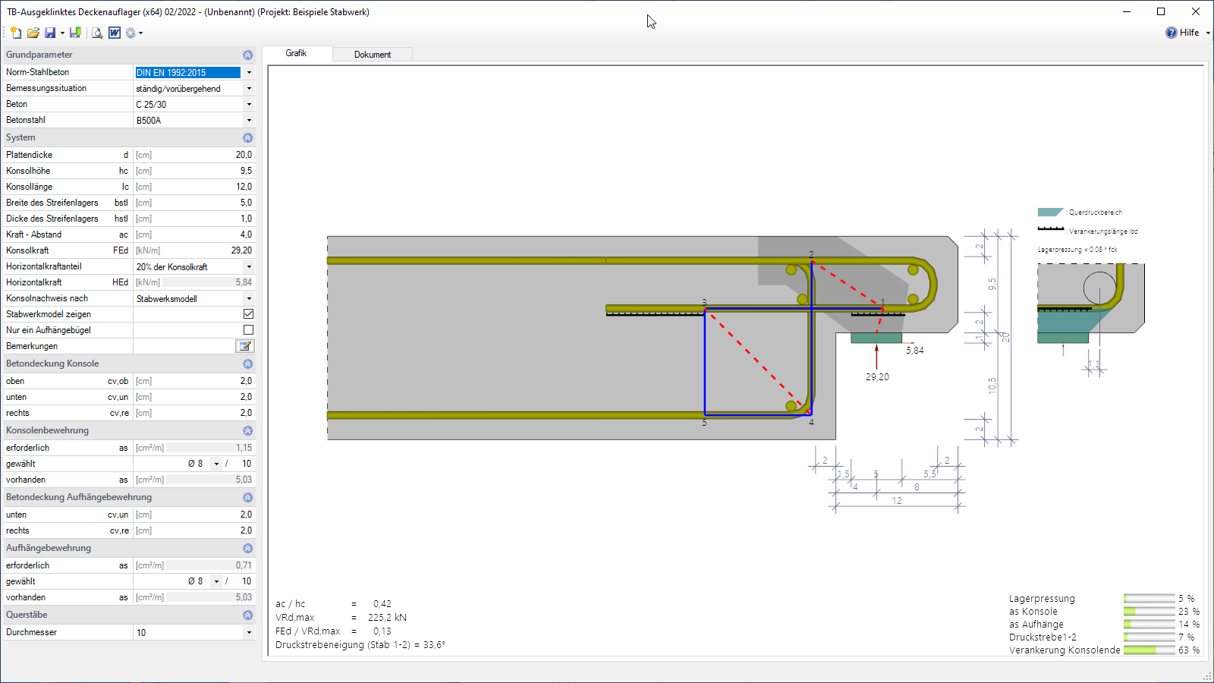The width and height of the screenshot is (1214, 683).
Task: Edit the Konsolhöhe value 9,5
Action: coord(209,171)
